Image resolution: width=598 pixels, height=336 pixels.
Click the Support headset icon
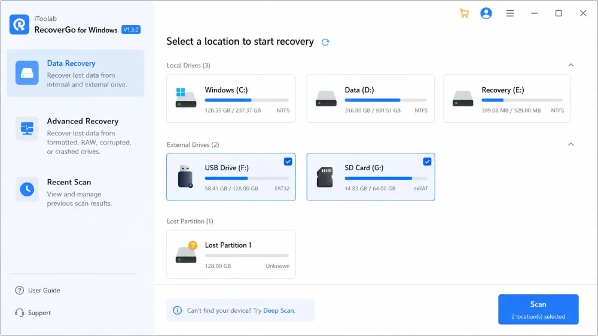(x=20, y=313)
